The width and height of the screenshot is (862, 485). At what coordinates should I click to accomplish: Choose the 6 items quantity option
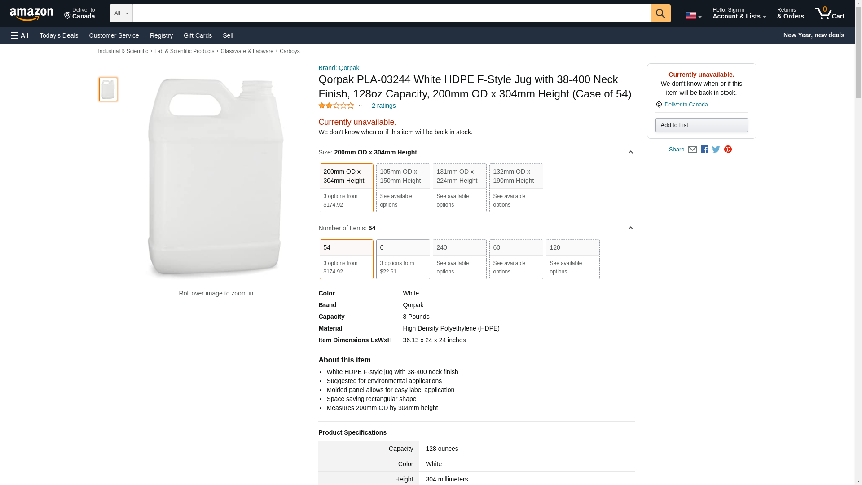tap(403, 259)
